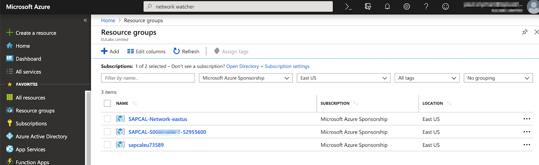Screen dimensions: 539x165
Task: Expand the Microsoft Azure Sponsorship subscription dropdown
Action: 246,78
